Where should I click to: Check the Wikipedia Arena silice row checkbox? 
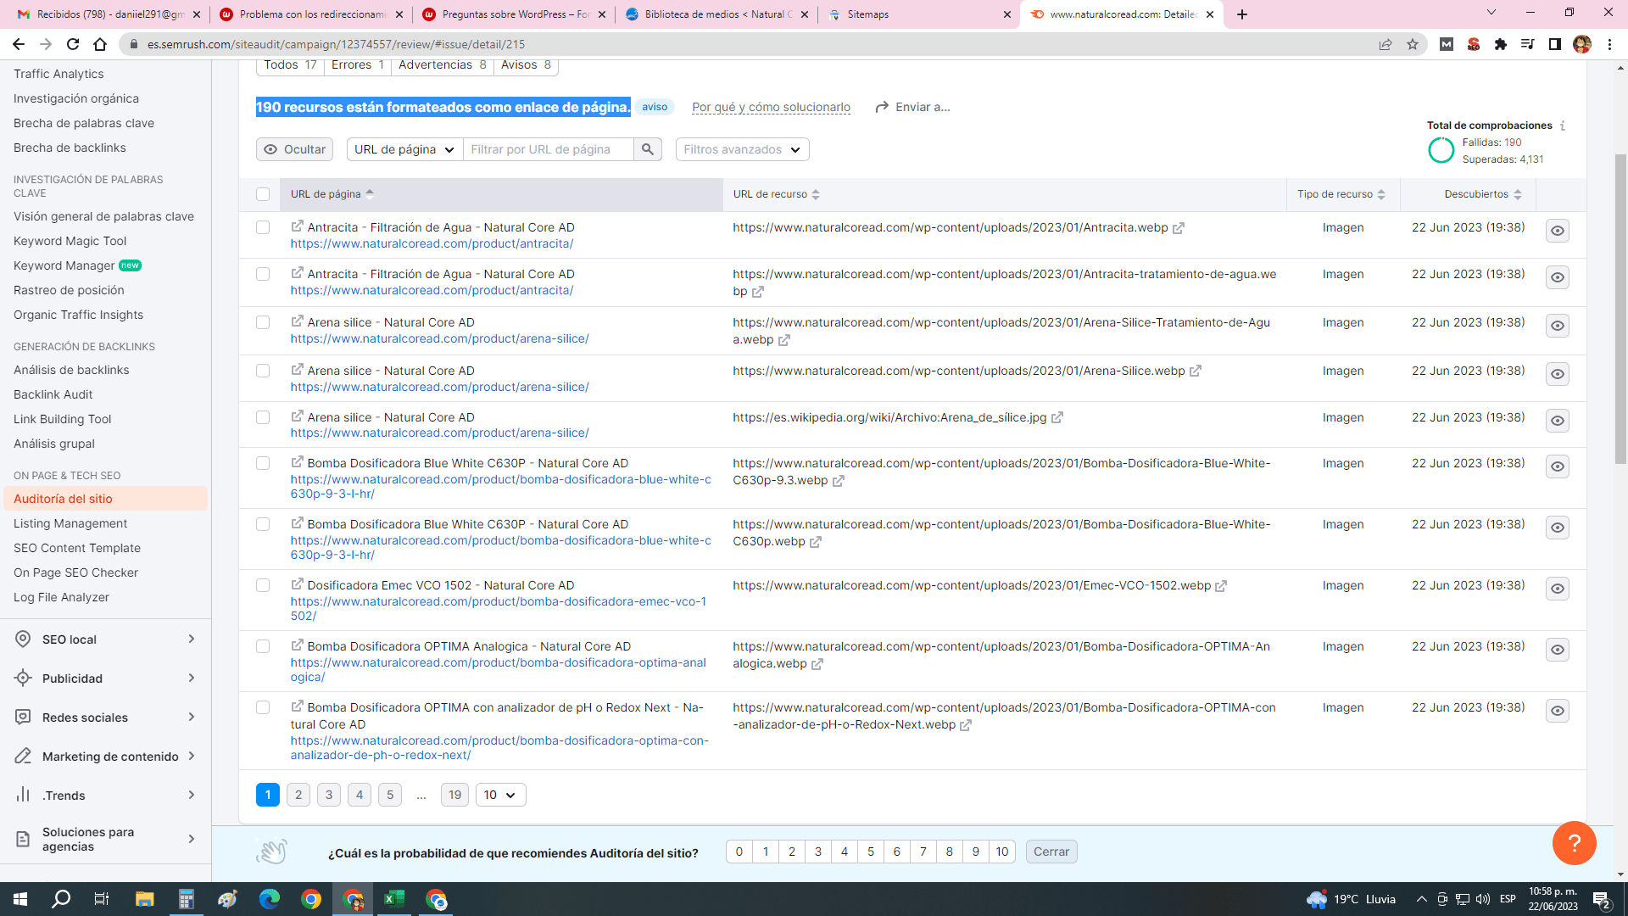tap(263, 417)
